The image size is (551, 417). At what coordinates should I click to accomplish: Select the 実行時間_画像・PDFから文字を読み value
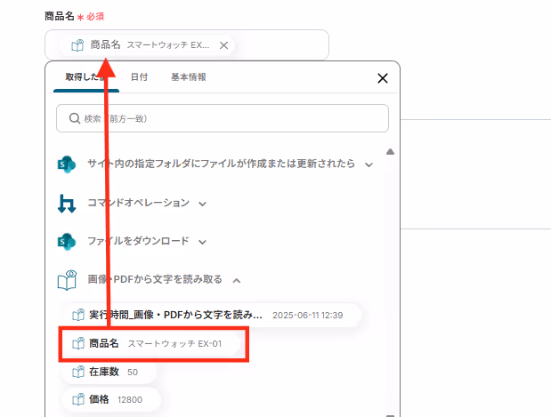tap(212, 315)
